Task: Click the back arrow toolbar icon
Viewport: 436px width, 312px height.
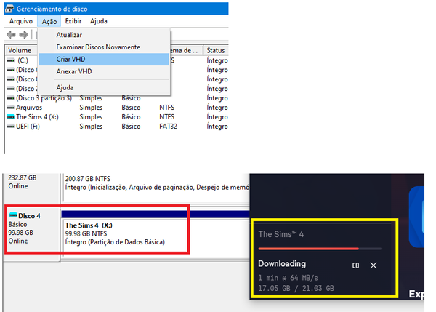Action: click(11, 35)
